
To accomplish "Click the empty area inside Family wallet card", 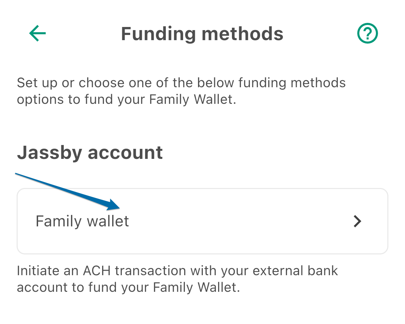I will coord(240,221).
